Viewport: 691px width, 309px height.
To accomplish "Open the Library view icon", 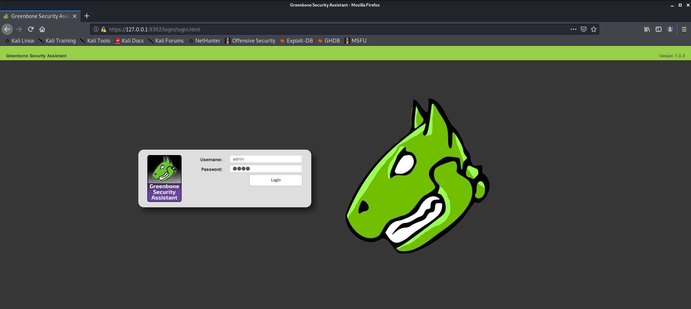I will [647, 29].
